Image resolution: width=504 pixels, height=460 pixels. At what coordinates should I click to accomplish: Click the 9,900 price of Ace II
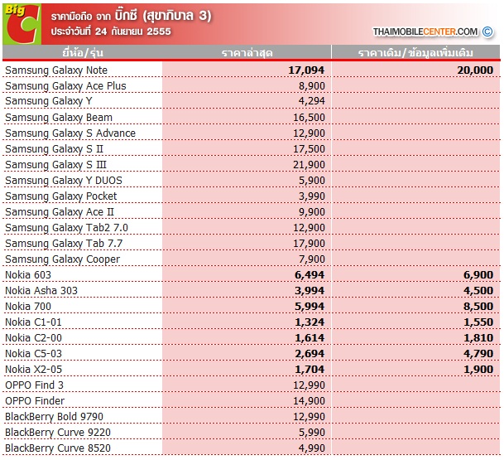click(x=312, y=212)
